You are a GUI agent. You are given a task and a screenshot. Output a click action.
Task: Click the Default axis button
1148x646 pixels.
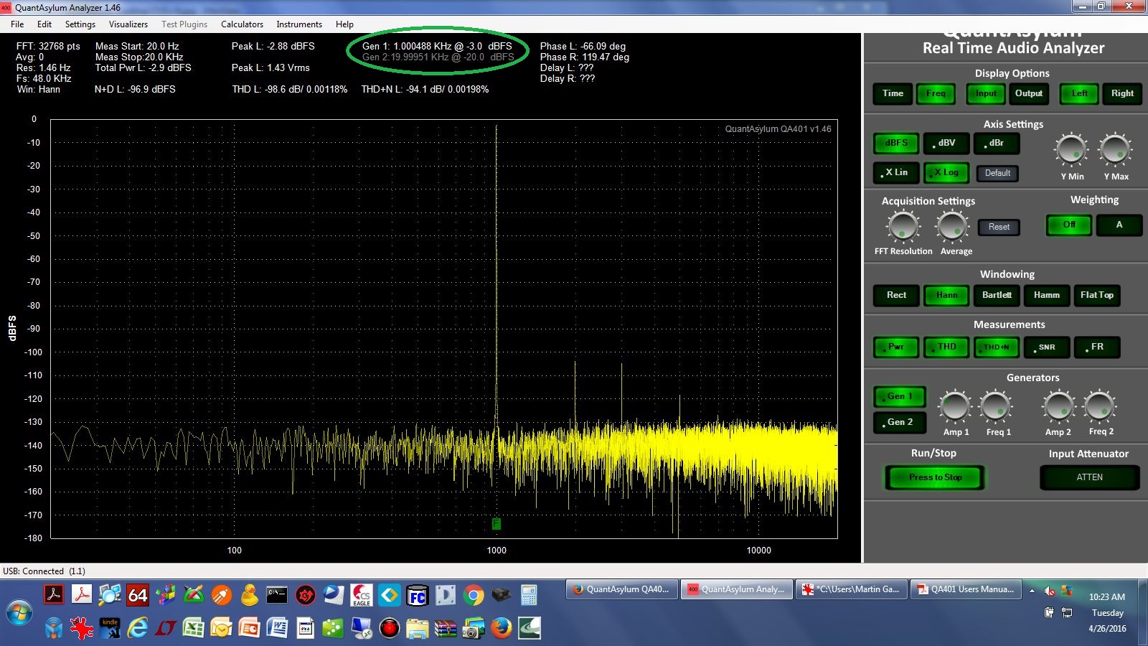point(997,173)
